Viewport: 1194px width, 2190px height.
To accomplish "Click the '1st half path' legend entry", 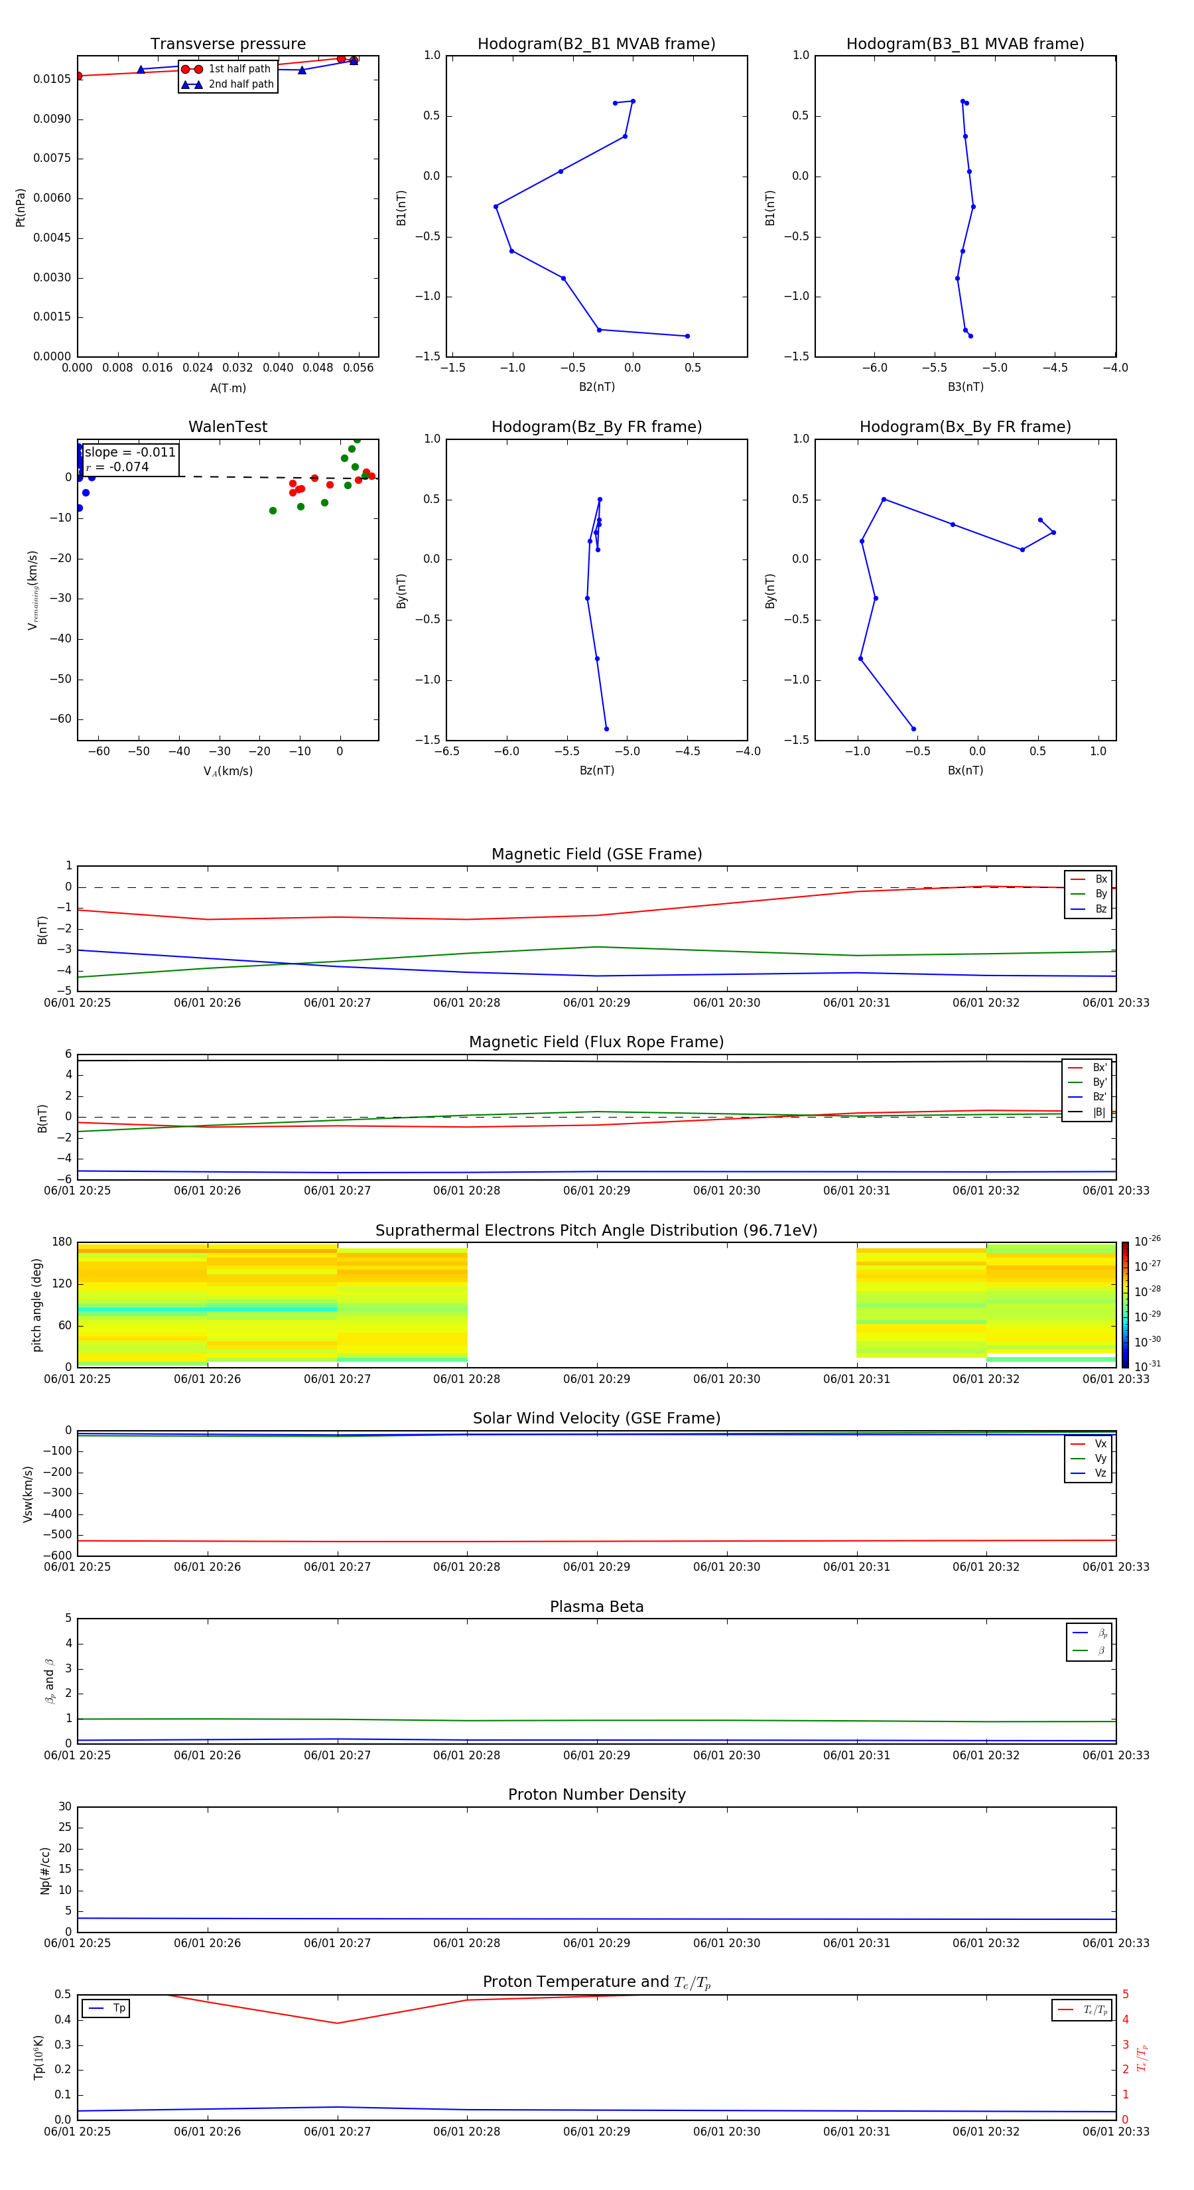I will coord(227,69).
